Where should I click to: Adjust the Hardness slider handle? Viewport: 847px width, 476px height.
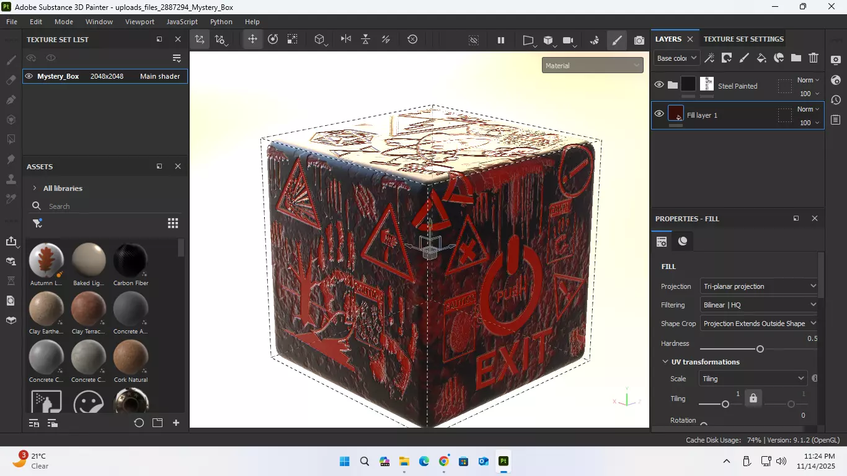pyautogui.click(x=760, y=350)
